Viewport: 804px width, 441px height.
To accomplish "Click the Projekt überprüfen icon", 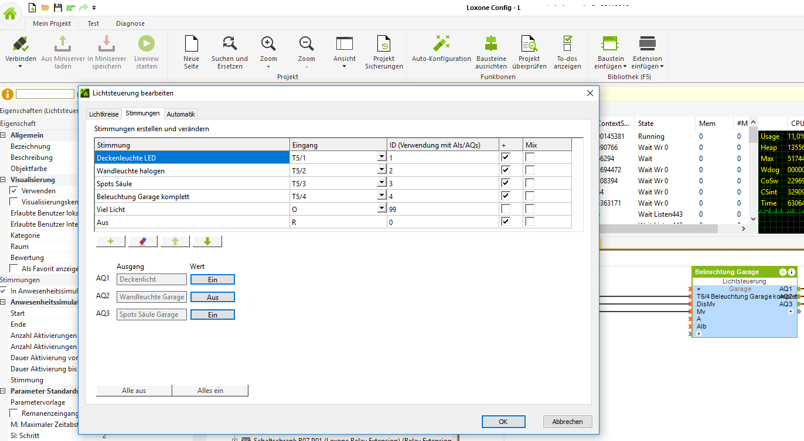I will pos(529,44).
